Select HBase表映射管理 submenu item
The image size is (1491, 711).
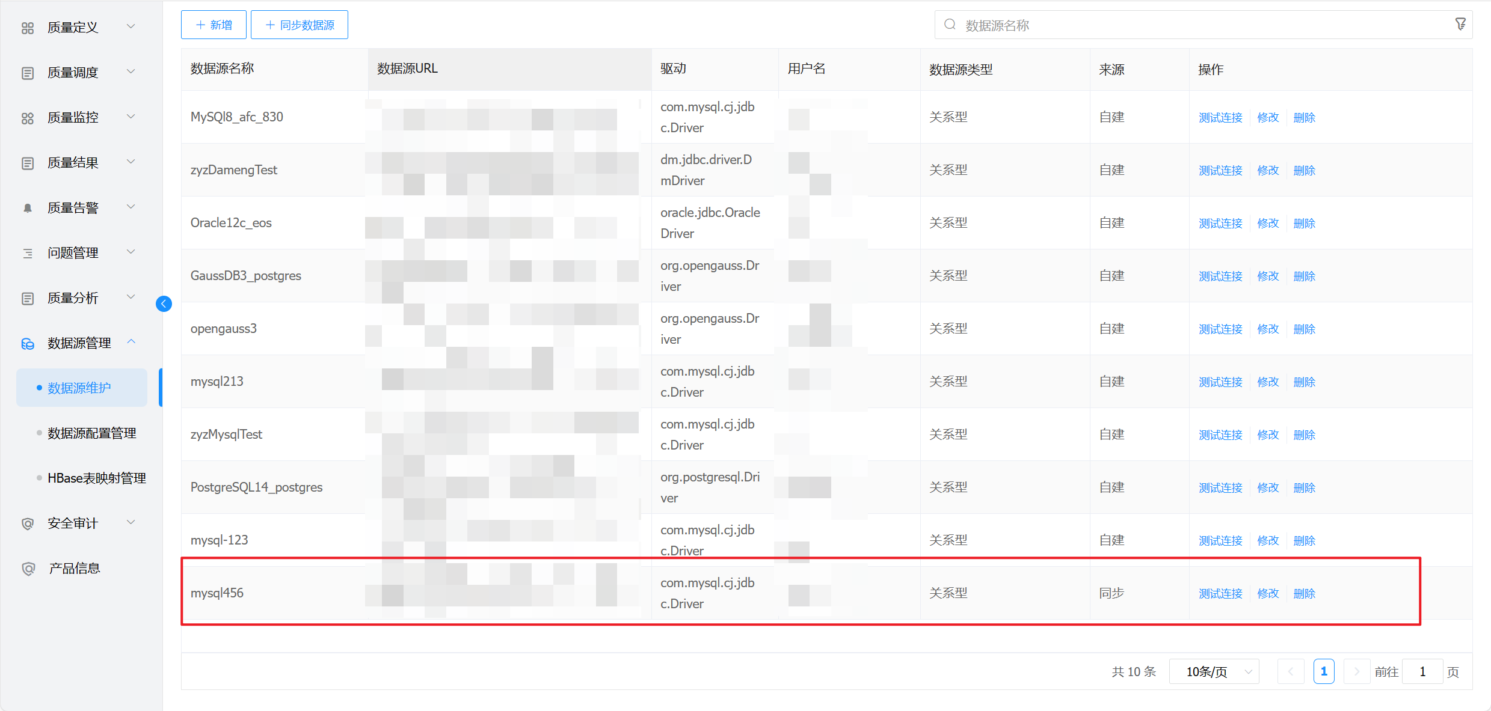point(96,478)
